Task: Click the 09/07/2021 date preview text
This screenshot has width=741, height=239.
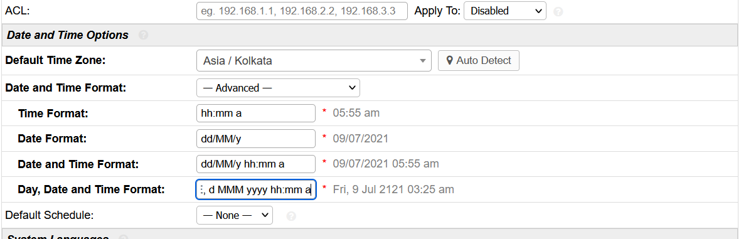Action: coord(361,139)
